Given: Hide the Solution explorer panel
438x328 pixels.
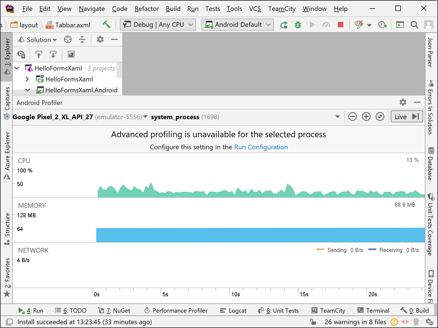Looking at the screenshot, I should pos(114,40).
